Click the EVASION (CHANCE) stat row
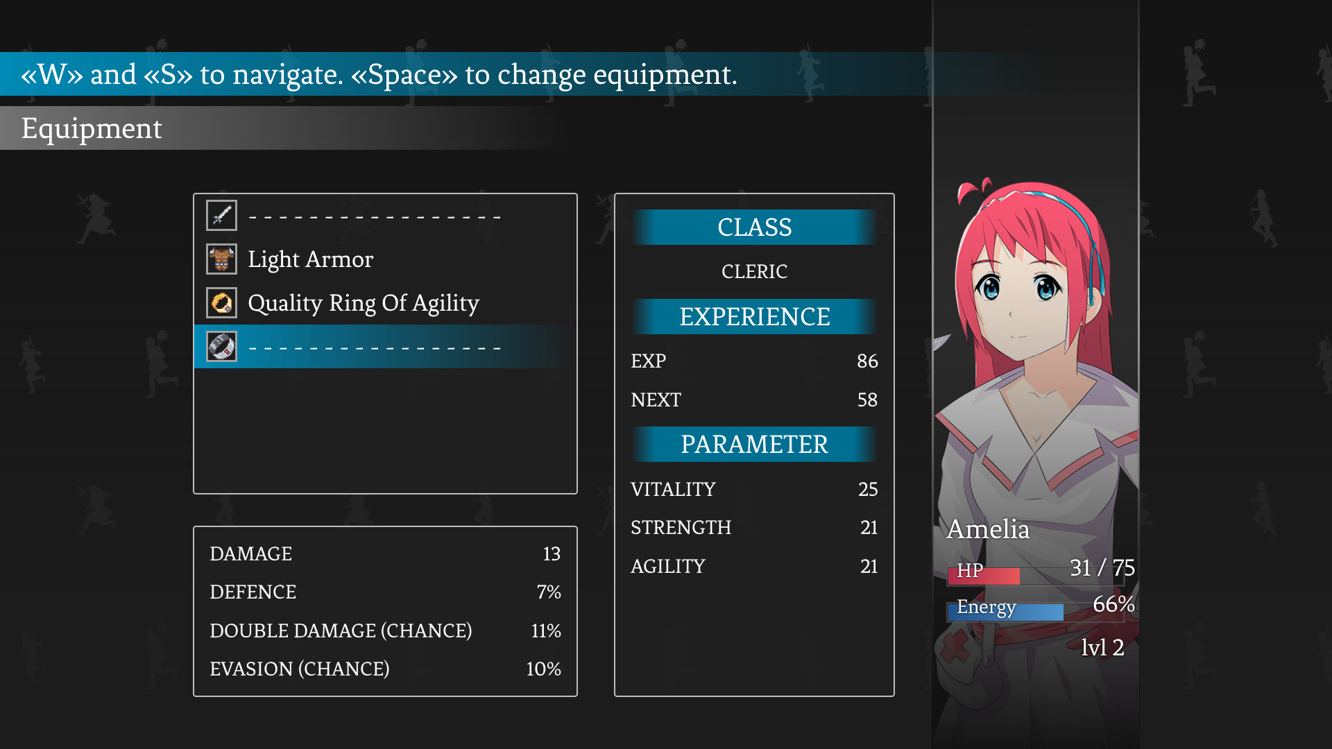The image size is (1332, 749). pyautogui.click(x=385, y=669)
